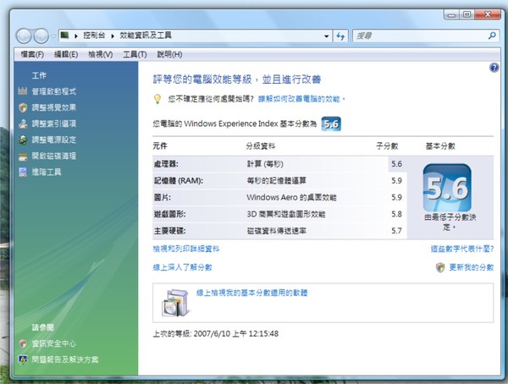Image resolution: width=508 pixels, height=384 pixels.
Task: Open the 檔案(F) menu
Action: pyautogui.click(x=32, y=54)
